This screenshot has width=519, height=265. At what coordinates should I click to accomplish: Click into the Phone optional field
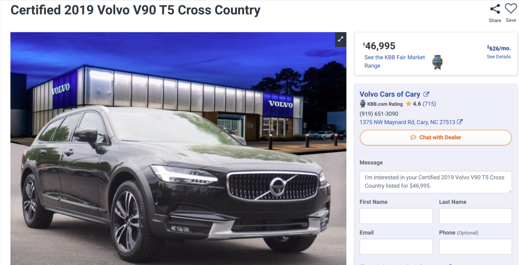tap(475, 247)
